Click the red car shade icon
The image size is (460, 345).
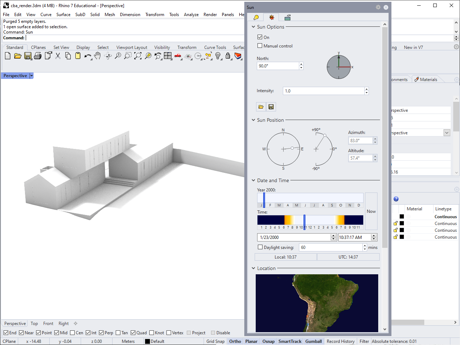tap(177, 56)
